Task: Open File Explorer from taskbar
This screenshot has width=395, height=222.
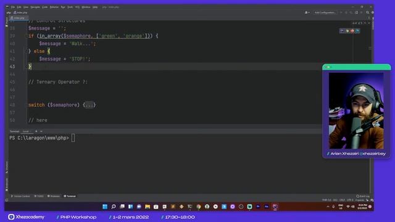Action: (x=148, y=207)
